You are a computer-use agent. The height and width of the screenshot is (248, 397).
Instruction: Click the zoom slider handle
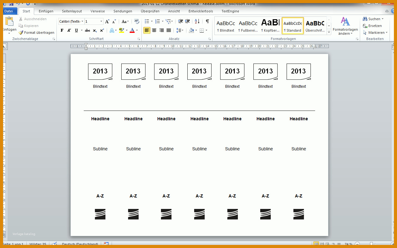(371, 244)
